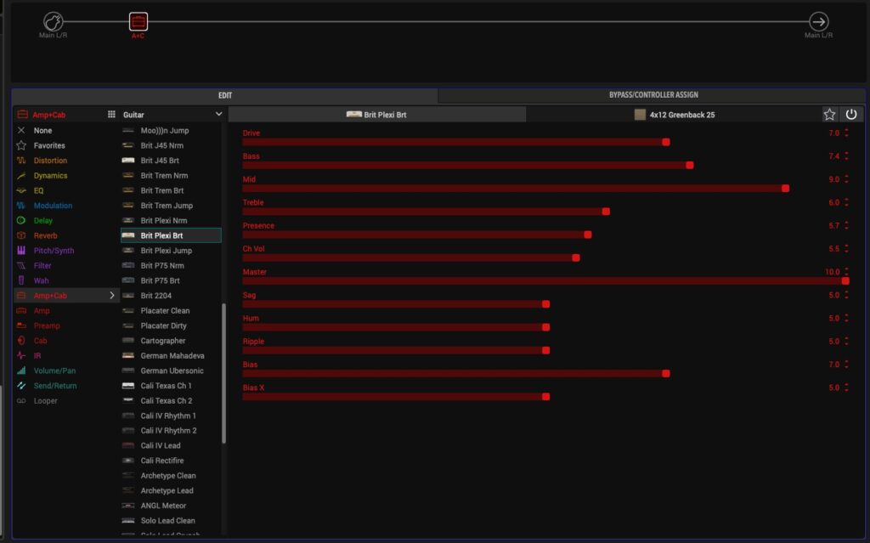This screenshot has height=543, width=870.
Task: Open the Edit tab
Action: [224, 95]
